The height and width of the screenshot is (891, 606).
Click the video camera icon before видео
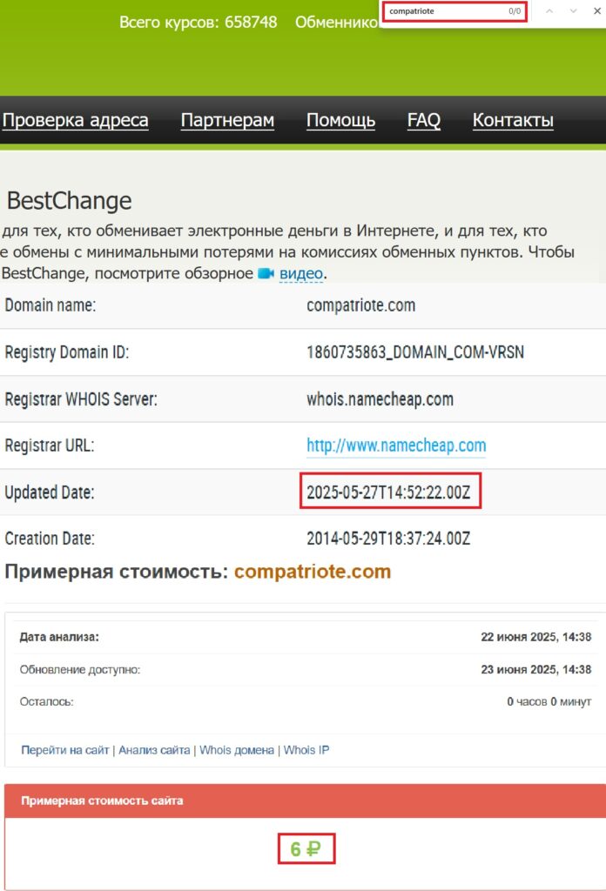266,273
